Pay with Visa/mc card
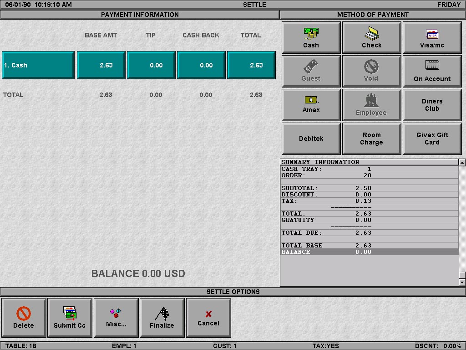The height and width of the screenshot is (350, 466). (x=432, y=38)
